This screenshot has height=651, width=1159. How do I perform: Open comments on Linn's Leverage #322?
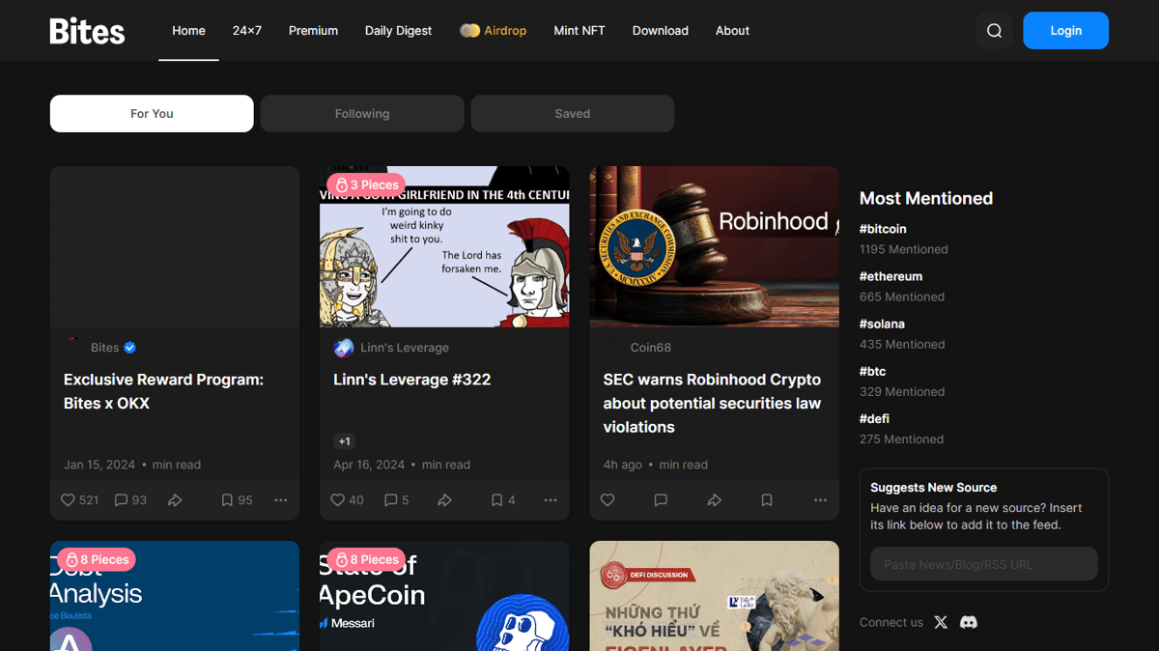click(390, 500)
